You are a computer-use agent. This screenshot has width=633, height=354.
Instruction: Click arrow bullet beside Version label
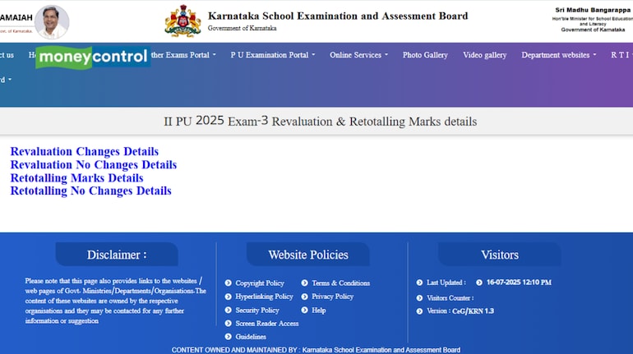(419, 311)
